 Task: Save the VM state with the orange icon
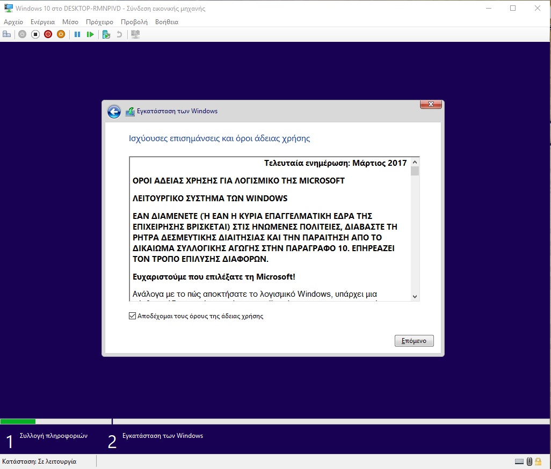[61, 34]
